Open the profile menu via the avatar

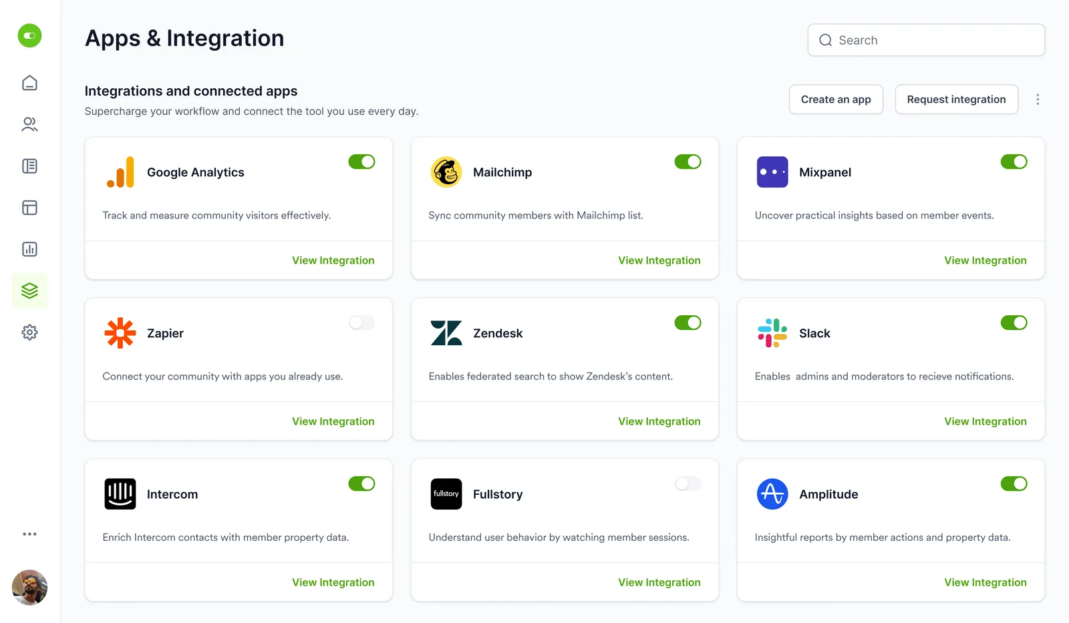(29, 587)
